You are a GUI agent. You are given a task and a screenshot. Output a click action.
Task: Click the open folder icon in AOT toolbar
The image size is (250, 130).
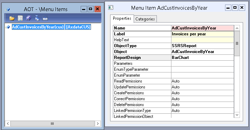[x=12, y=18]
